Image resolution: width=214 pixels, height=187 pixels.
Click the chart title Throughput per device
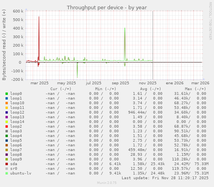tap(107, 8)
